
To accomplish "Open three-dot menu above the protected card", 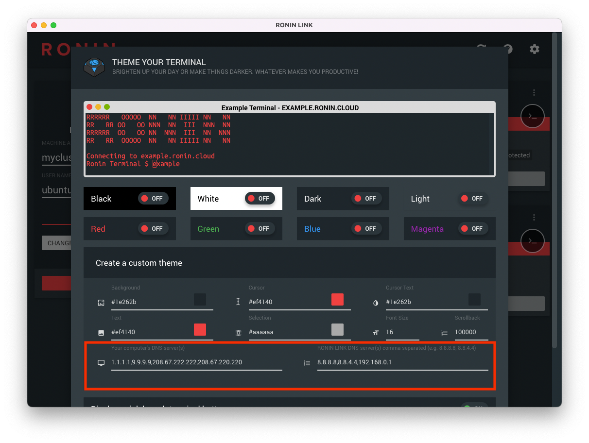I will pyautogui.click(x=534, y=92).
